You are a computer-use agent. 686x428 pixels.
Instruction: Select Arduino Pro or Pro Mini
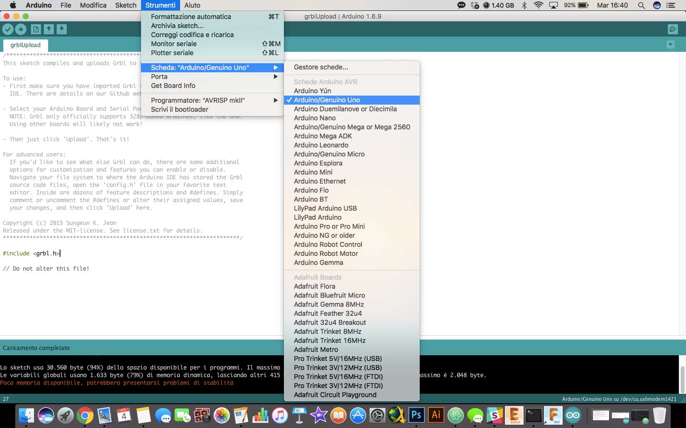click(352, 226)
